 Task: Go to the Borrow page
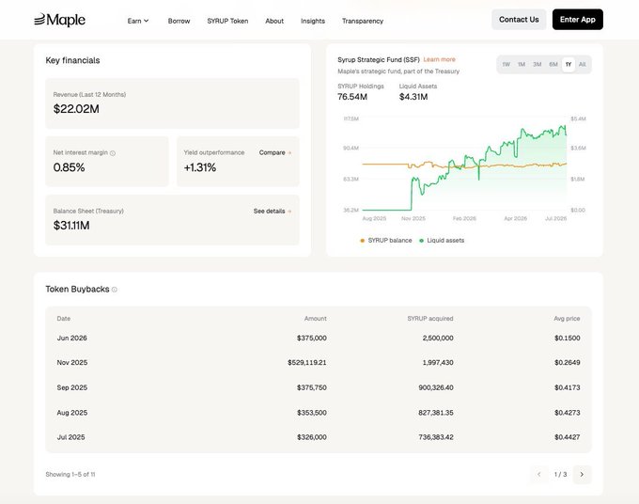[179, 21]
